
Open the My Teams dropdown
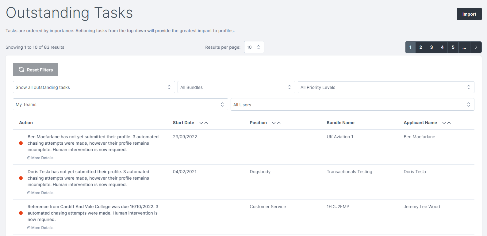tap(120, 104)
